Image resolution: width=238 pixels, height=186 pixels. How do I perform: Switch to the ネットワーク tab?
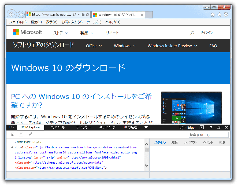[107, 127]
